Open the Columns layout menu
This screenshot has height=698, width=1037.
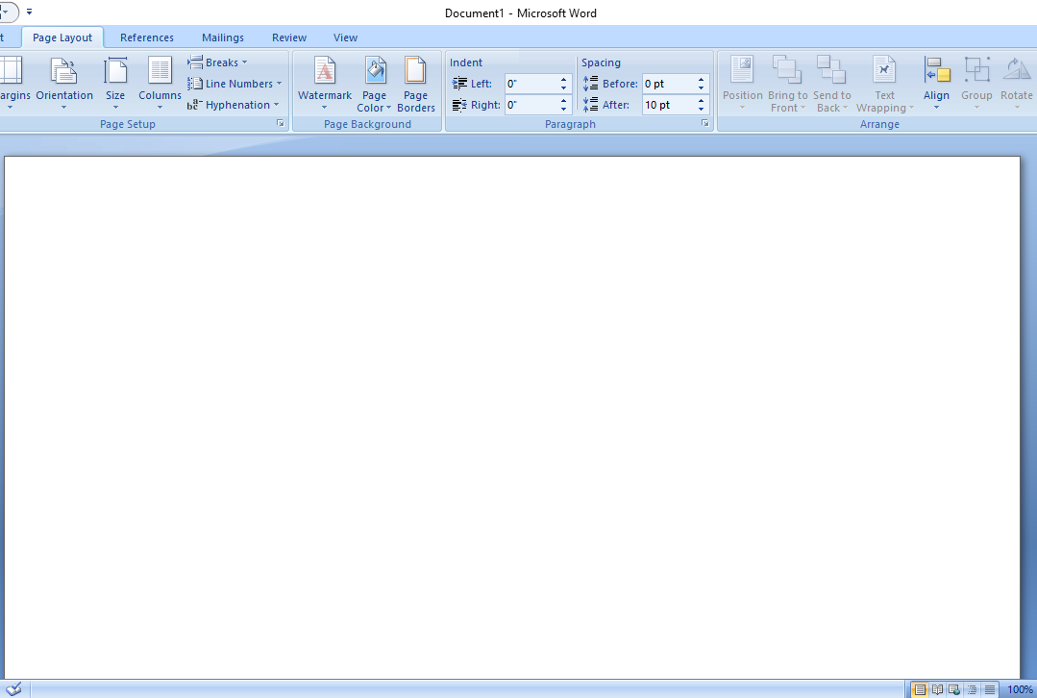[160, 83]
